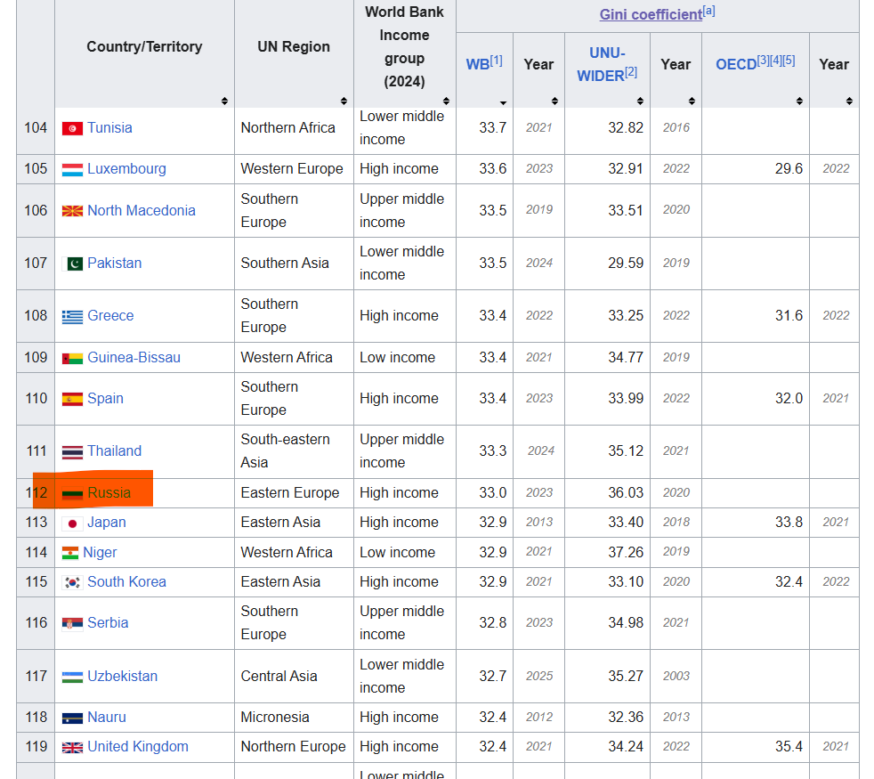Click the Pakistan flag icon
The height and width of the screenshot is (779, 874).
(74, 264)
